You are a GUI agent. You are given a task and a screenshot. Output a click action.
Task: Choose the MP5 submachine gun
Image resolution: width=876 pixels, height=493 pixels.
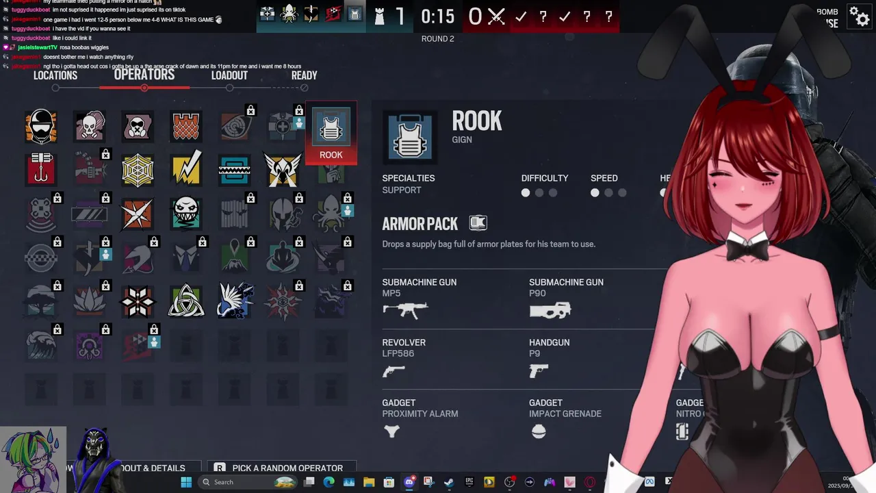point(405,310)
